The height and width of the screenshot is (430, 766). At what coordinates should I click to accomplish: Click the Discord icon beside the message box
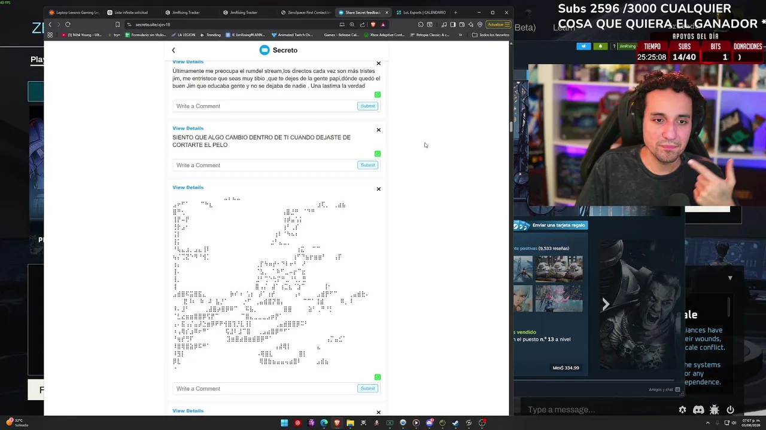coord(698,410)
